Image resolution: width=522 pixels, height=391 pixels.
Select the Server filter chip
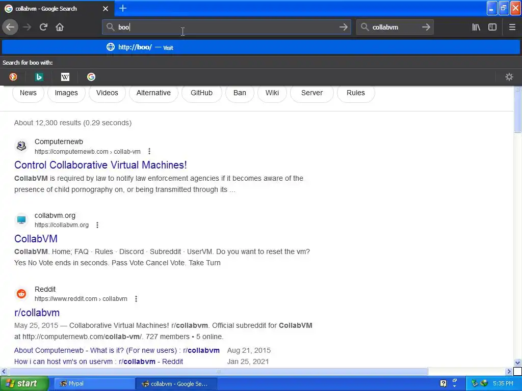coord(312,93)
